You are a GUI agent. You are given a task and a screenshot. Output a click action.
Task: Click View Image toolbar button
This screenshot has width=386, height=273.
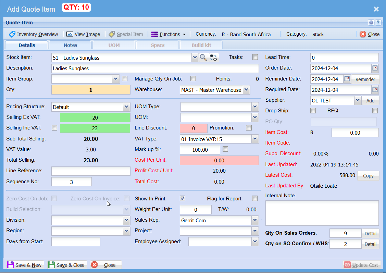[83, 34]
